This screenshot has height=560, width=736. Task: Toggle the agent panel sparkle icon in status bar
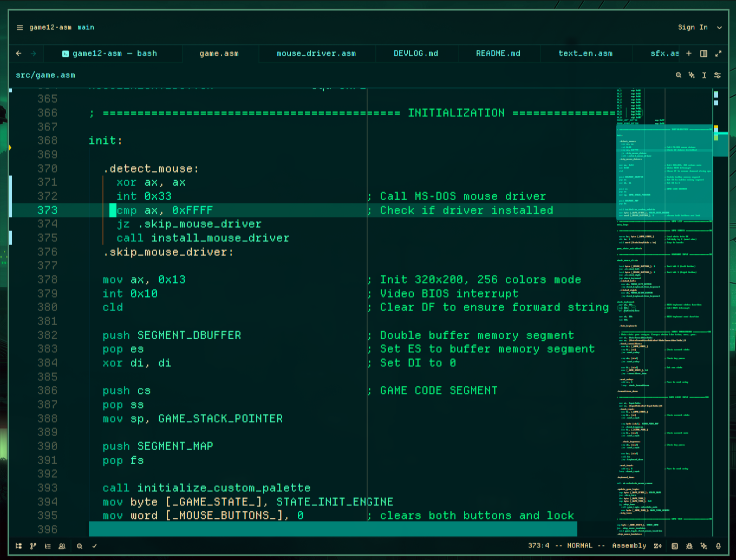click(704, 546)
